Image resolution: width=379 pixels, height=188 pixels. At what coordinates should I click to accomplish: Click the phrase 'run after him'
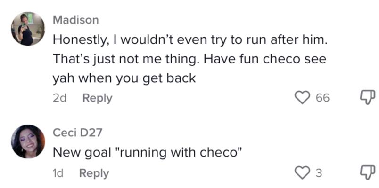coord(287,39)
